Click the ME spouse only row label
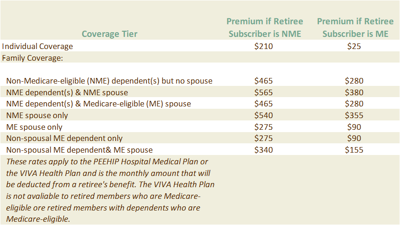 (x=34, y=127)
